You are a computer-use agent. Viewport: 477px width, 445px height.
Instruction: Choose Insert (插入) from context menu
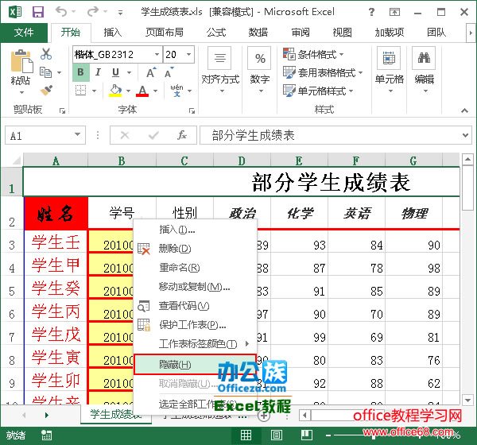[196, 230]
